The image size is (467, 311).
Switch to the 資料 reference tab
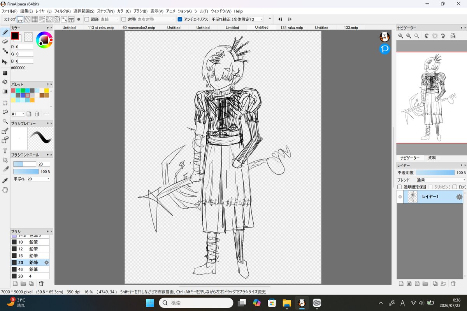point(432,158)
